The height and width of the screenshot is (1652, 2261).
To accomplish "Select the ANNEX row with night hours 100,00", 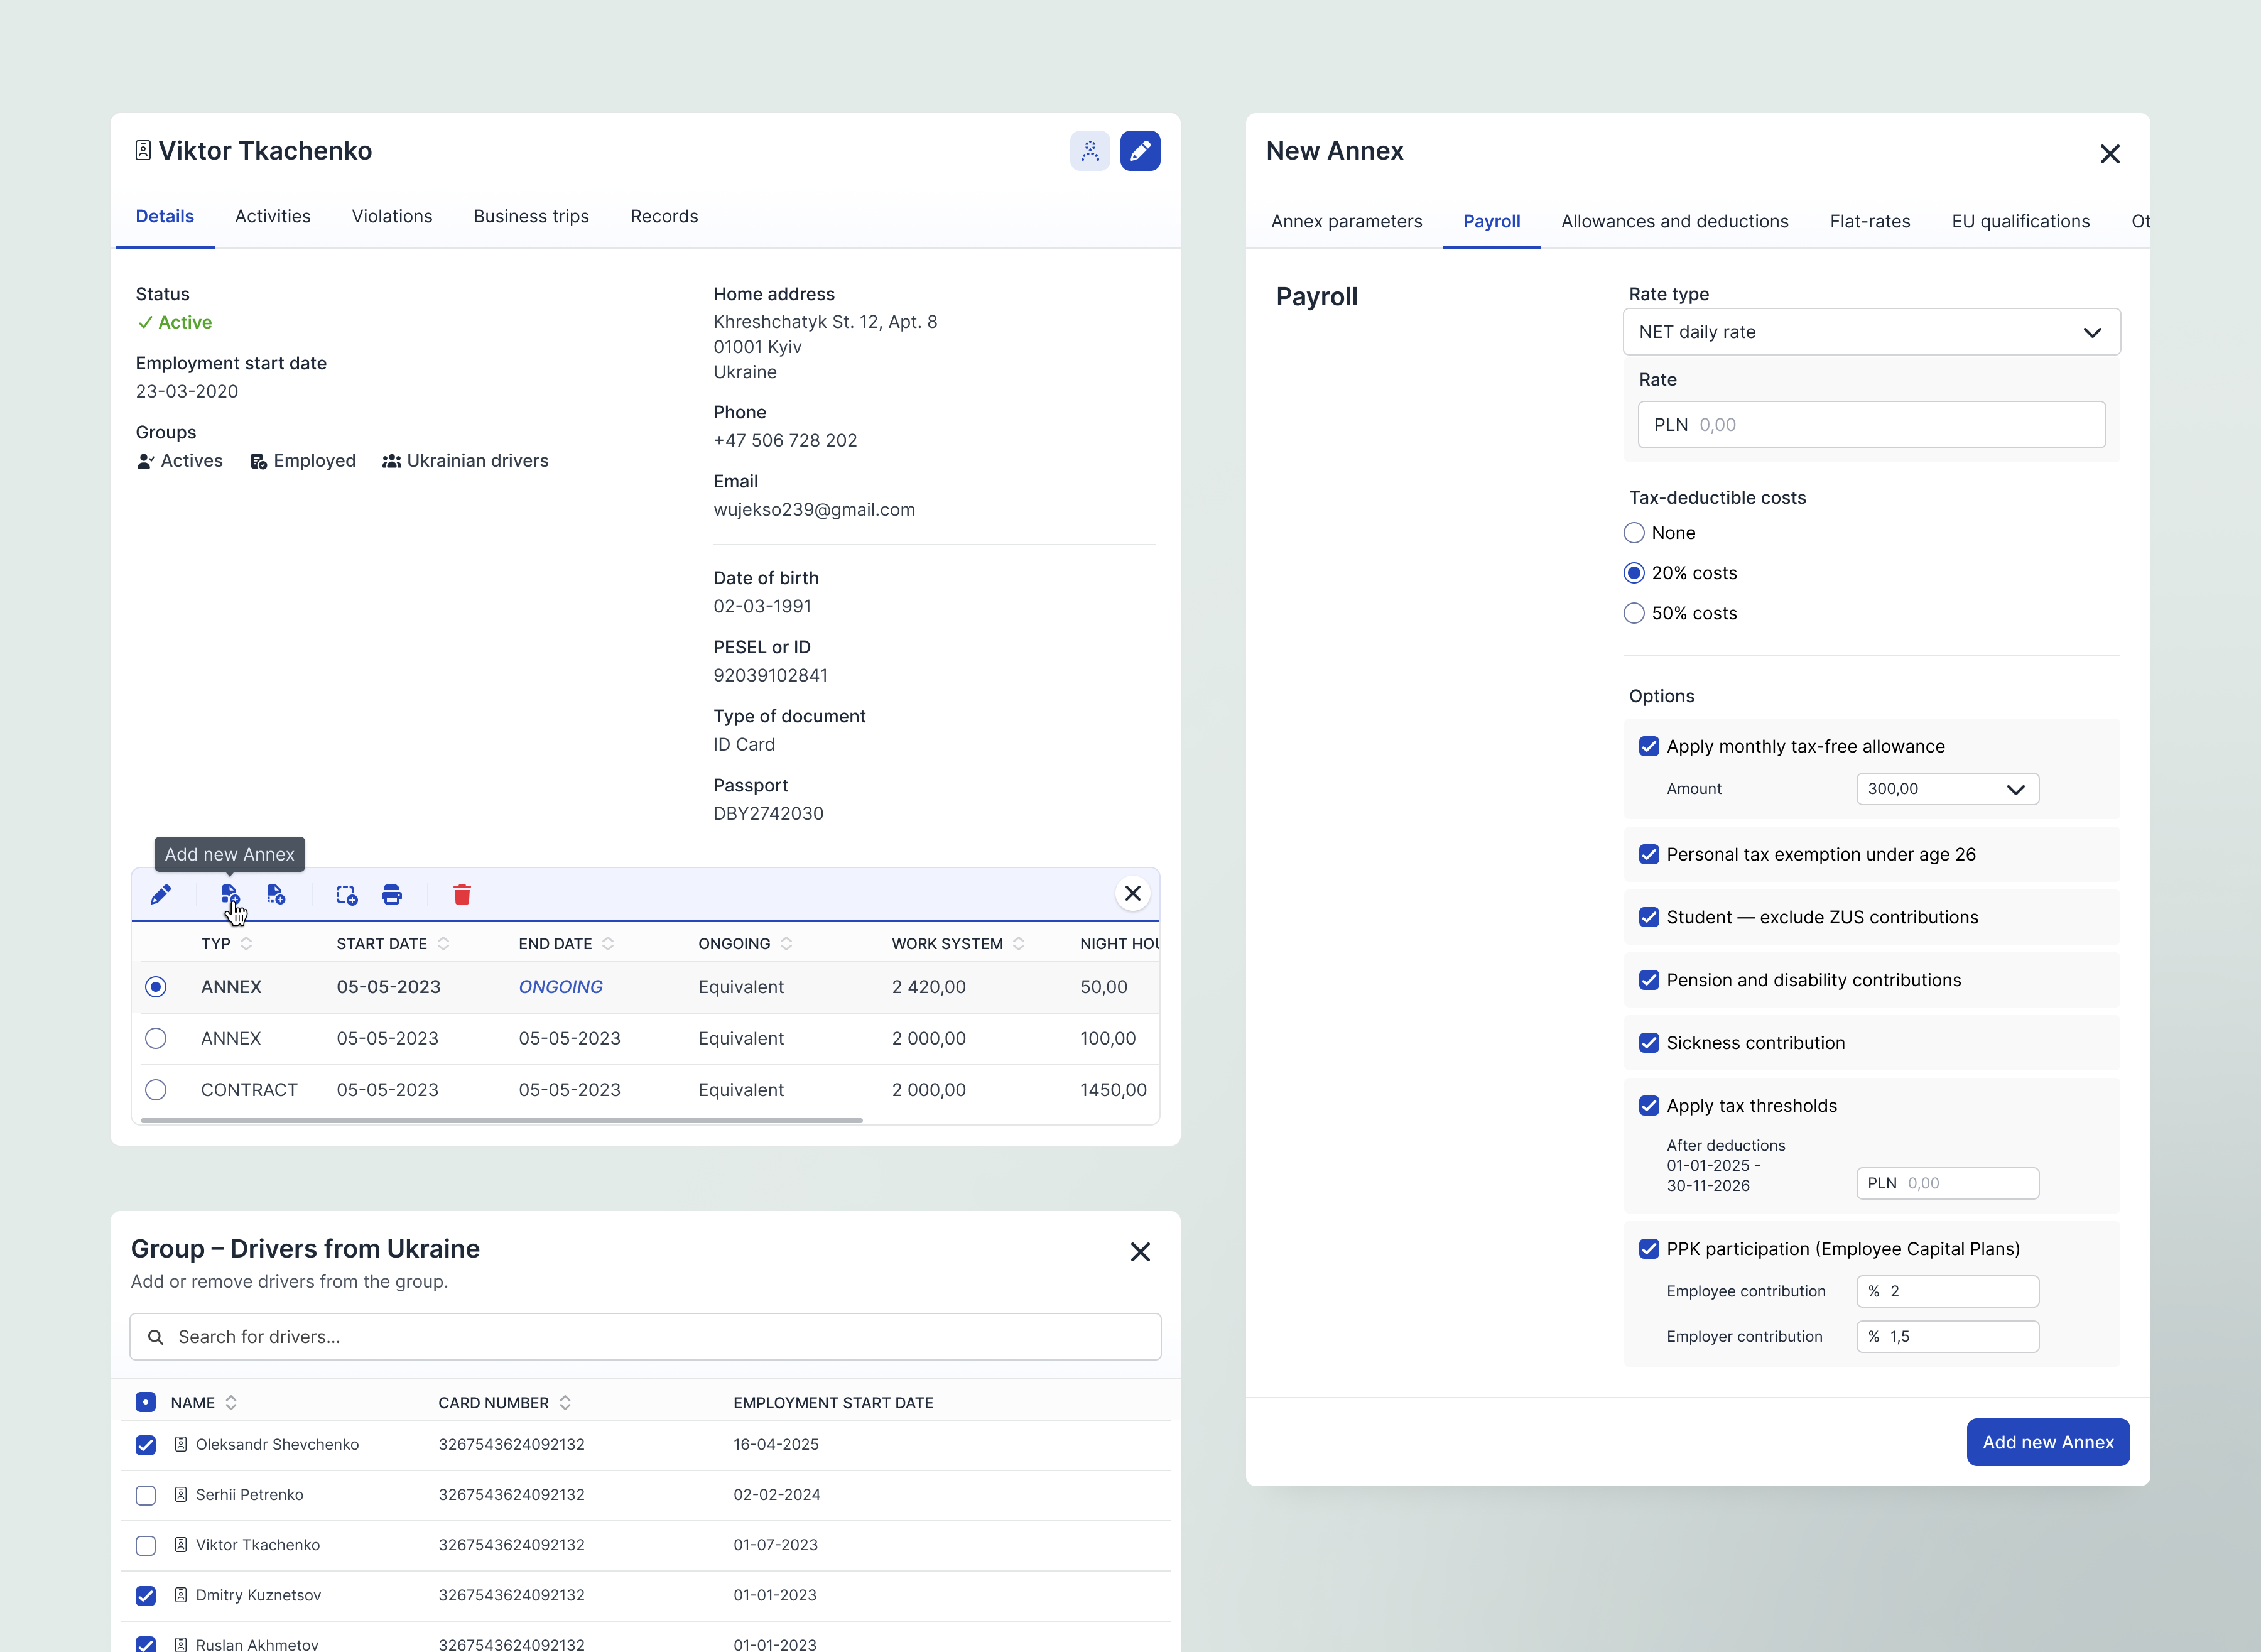I will [x=156, y=1038].
